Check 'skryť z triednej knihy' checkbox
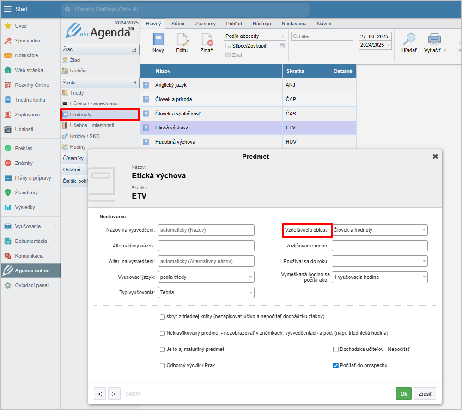462x410 pixels. [x=162, y=317]
